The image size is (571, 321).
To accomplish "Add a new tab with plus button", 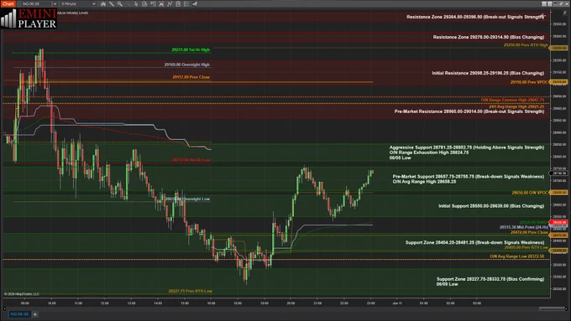I will pos(35,314).
